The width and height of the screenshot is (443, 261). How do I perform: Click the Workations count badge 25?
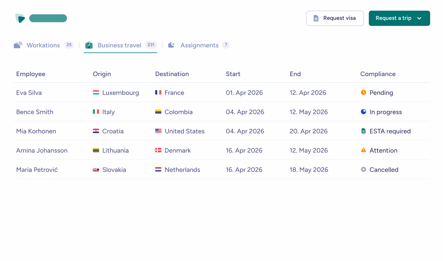[69, 45]
